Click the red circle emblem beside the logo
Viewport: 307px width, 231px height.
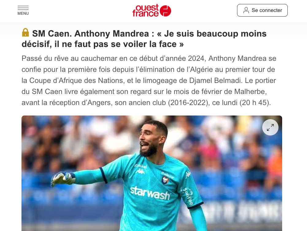tap(165, 11)
